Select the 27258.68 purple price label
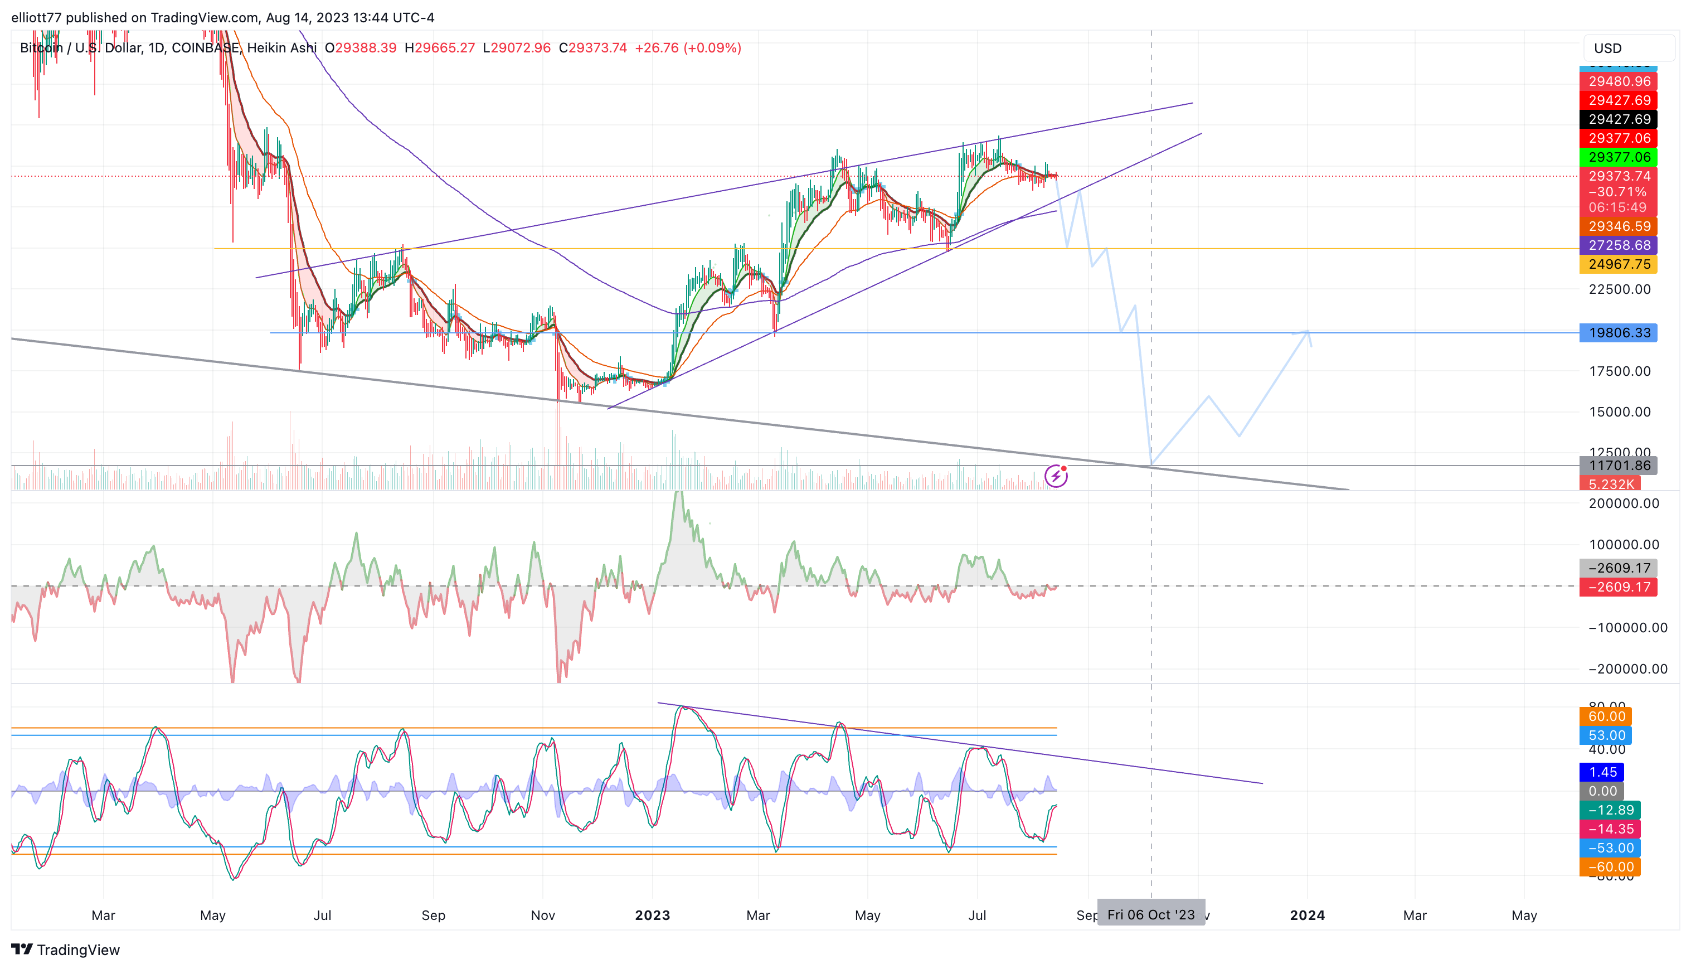The height and width of the screenshot is (969, 1691). [1618, 245]
